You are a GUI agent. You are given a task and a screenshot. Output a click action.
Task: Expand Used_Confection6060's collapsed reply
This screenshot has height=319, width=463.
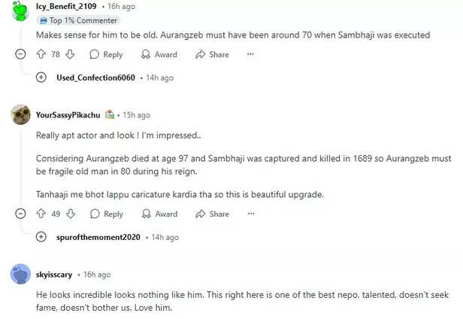(x=41, y=77)
